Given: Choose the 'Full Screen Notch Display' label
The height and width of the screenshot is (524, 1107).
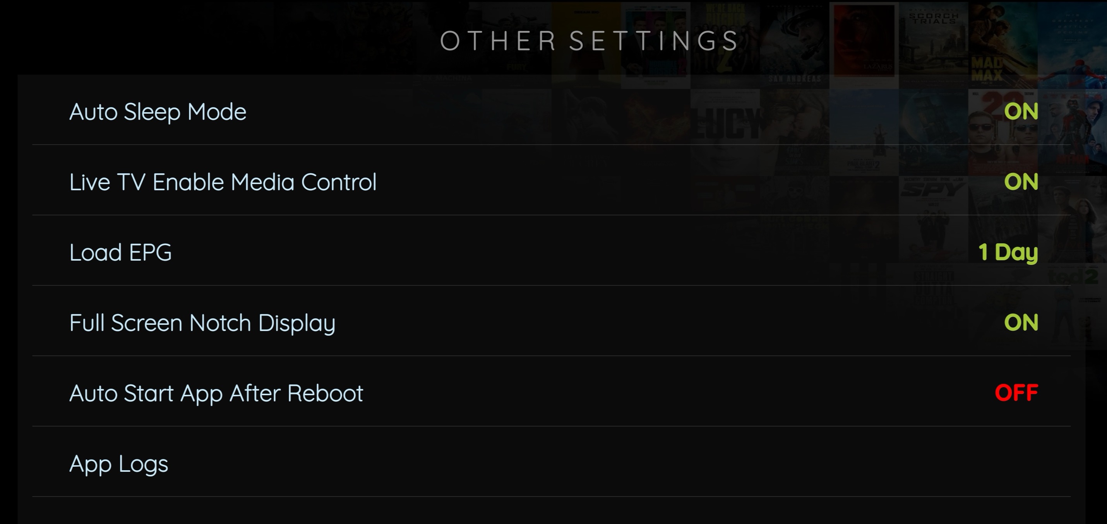Looking at the screenshot, I should 202,323.
